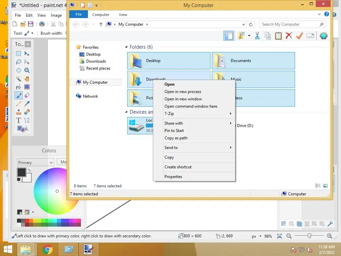
Task: Select the Ellipse Select tool
Action: point(19,70)
